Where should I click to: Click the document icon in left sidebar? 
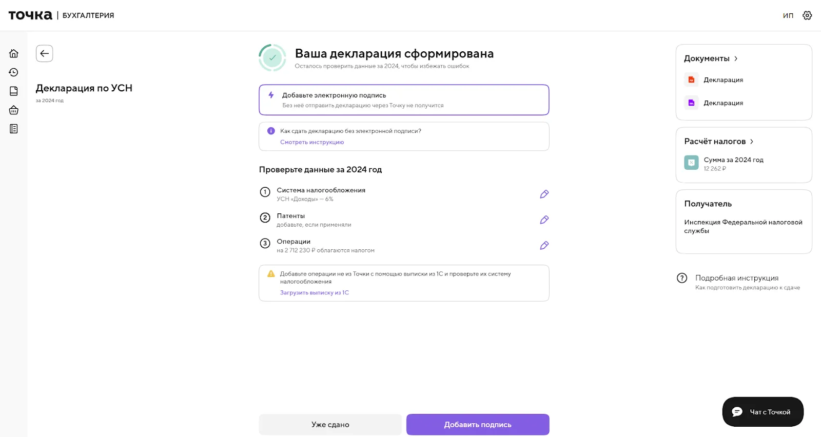pyautogui.click(x=14, y=91)
